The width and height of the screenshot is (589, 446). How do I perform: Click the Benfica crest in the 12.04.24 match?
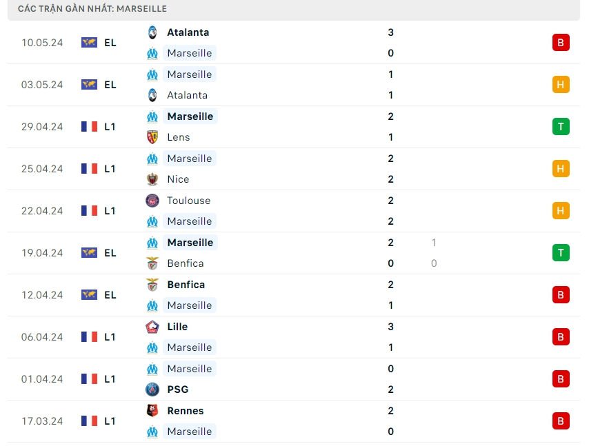152,285
